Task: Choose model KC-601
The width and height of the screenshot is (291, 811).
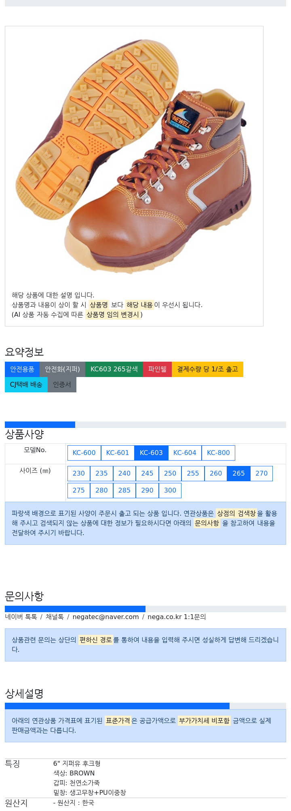Action: coord(118,453)
